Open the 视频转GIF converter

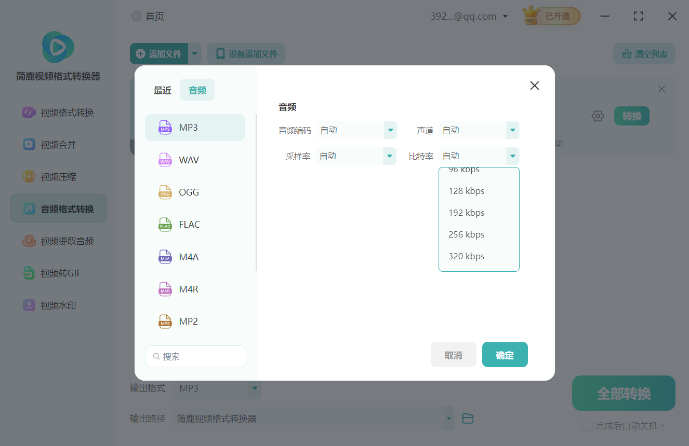pos(58,273)
